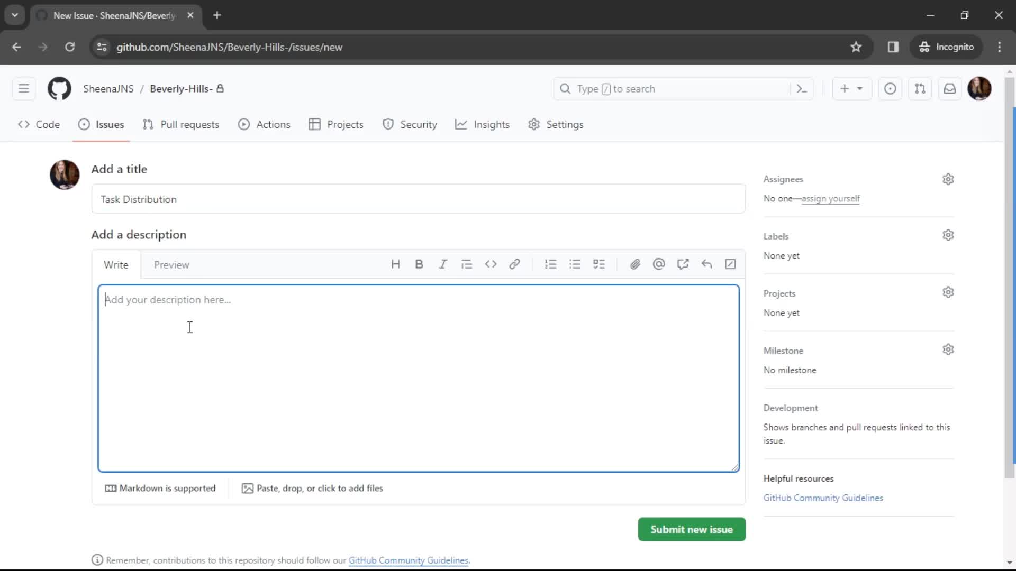This screenshot has height=571, width=1016.
Task: Click Paste, drop, or click to add files
Action: point(312,489)
